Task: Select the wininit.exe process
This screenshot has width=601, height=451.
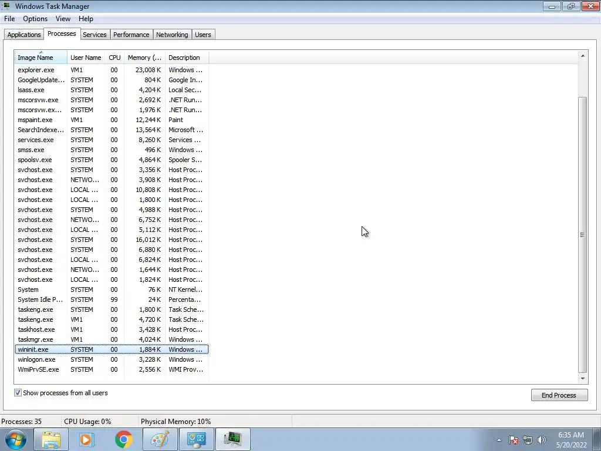Action: pos(112,349)
